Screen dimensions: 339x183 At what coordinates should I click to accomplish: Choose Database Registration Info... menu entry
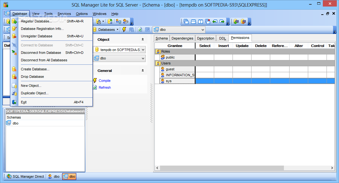[51, 29]
